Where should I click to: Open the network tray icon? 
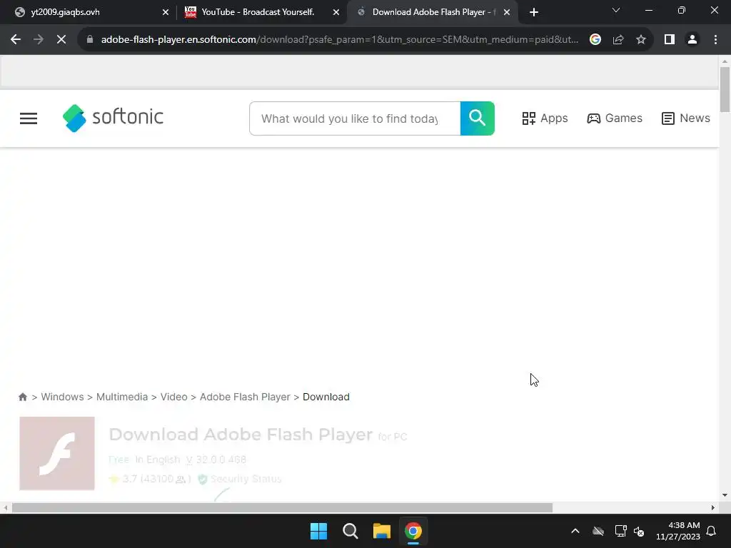click(620, 531)
